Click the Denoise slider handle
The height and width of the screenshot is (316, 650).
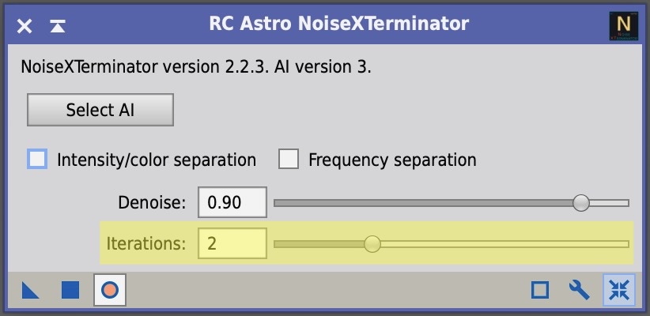(580, 203)
